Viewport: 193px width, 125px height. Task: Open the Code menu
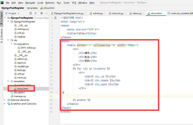click(x=40, y=3)
